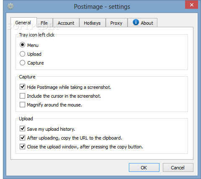
Task: Show the About tab
Action: [143, 23]
